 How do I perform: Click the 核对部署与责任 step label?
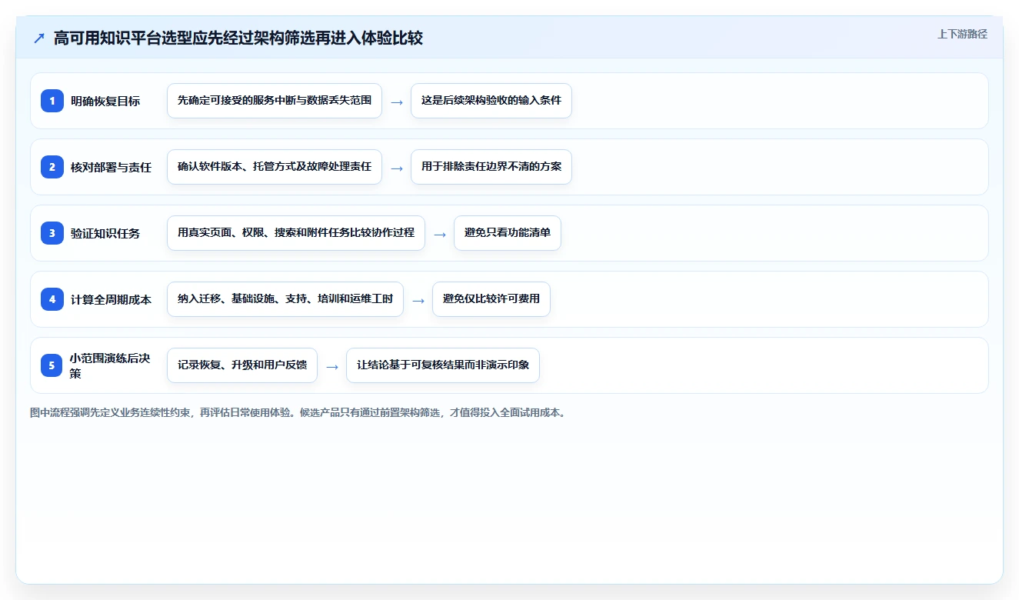(111, 167)
